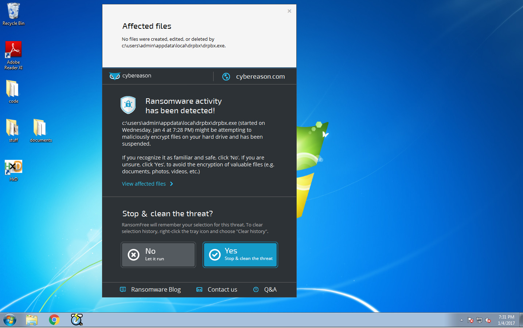The image size is (523, 328).
Task: Launch Google Chrome from the taskbar
Action: [54, 320]
